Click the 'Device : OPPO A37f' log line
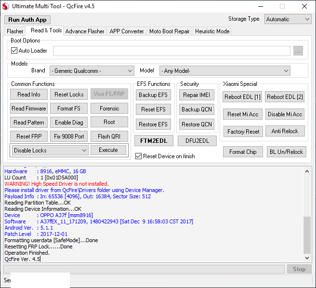 49,215
